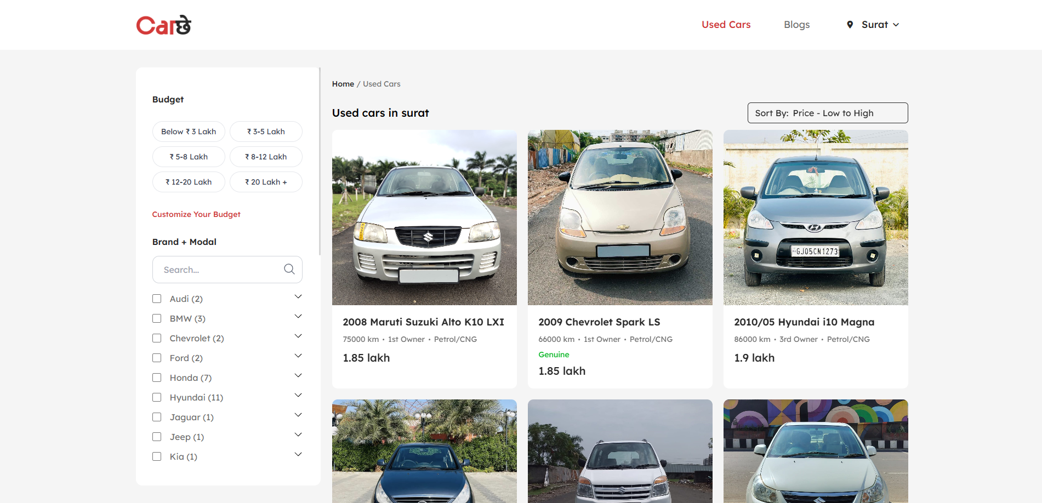1042x503 pixels.
Task: Click the 66000 km detail text
Action: (556, 339)
